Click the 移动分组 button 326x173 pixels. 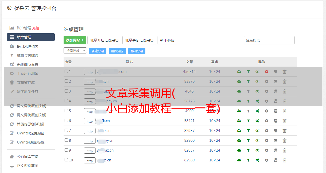[137, 51]
